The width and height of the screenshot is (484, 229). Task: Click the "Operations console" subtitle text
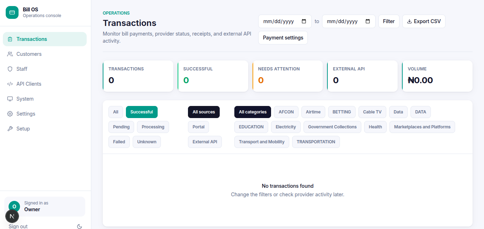point(42,16)
